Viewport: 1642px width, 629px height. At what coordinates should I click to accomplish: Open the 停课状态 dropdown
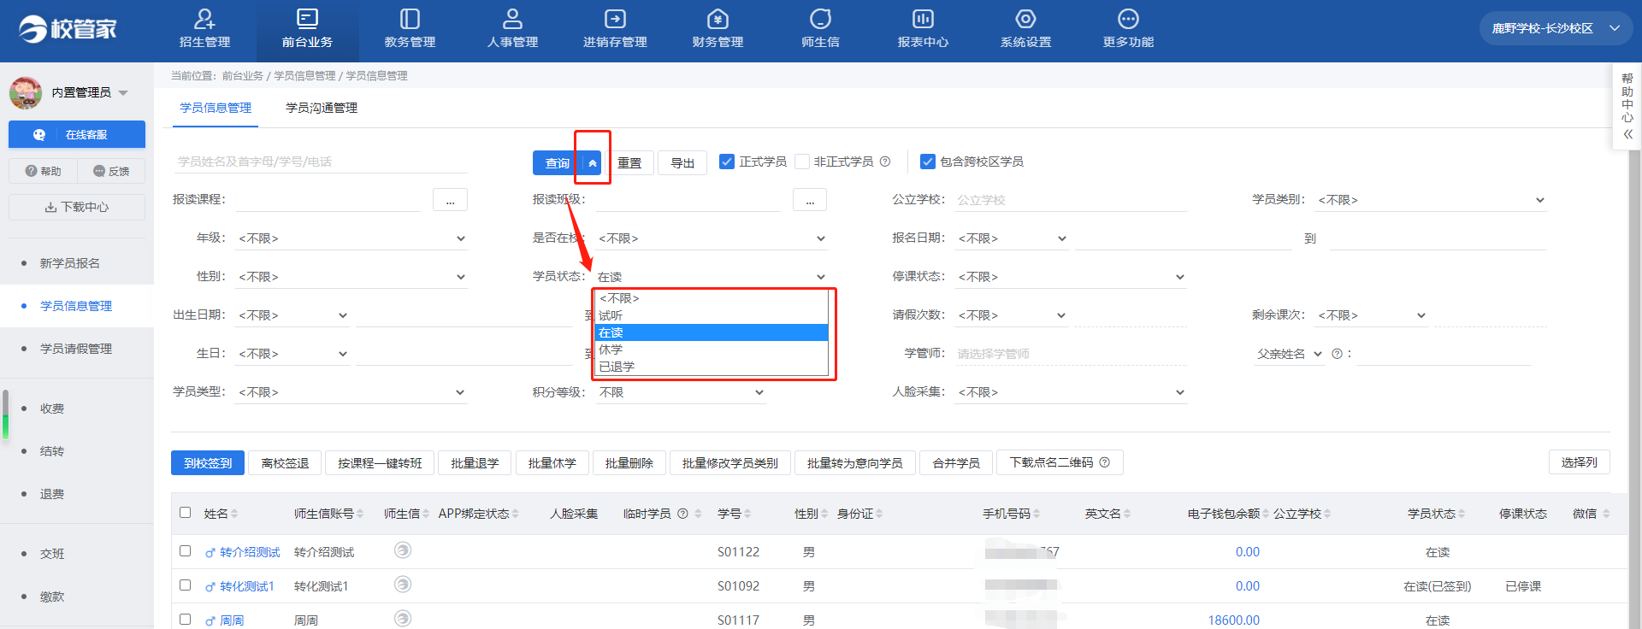pos(1071,277)
